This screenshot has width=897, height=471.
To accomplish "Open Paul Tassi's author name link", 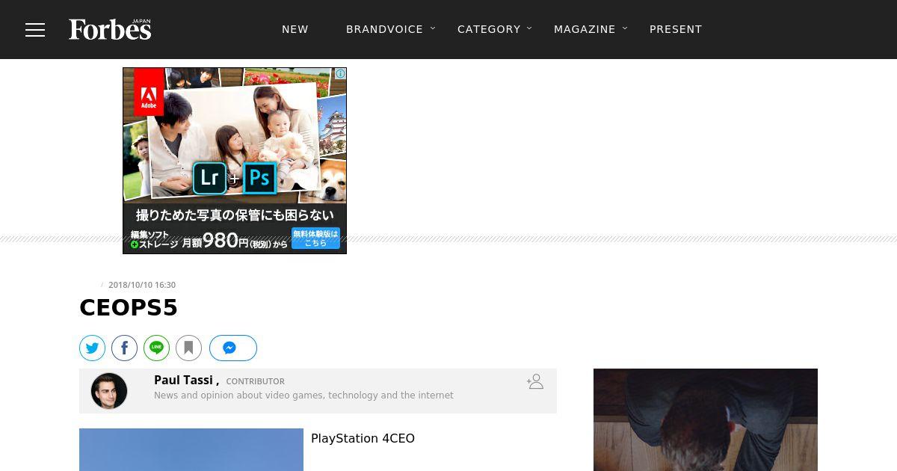I will tap(184, 381).
